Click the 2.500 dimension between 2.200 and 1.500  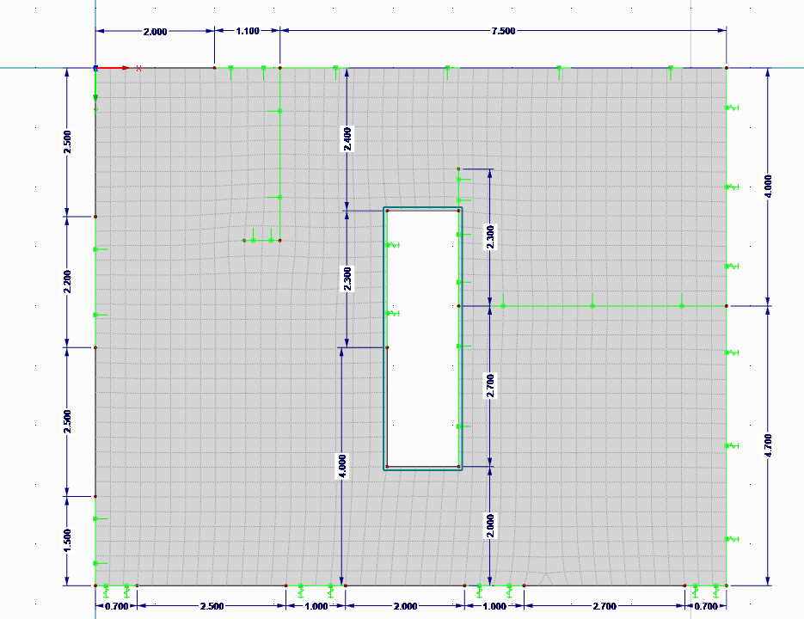pos(67,421)
